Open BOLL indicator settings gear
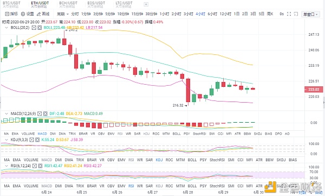Screen dimensions: 325x196 click(x=34, y=28)
